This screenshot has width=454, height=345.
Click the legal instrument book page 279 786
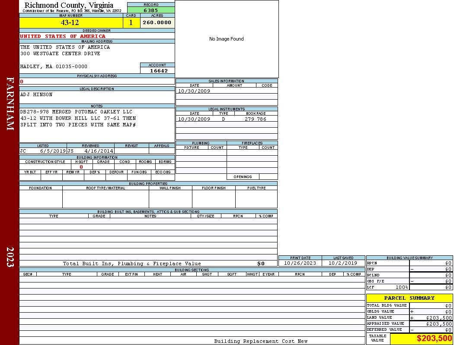(x=255, y=119)
